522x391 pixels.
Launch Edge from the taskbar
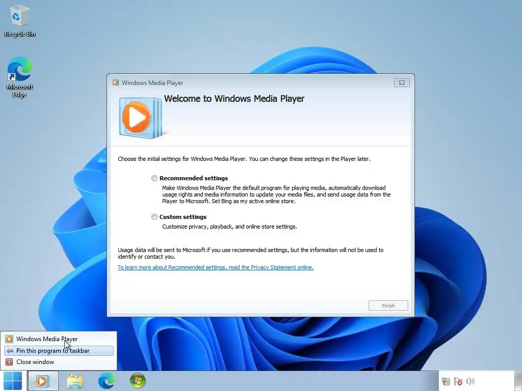coord(106,381)
